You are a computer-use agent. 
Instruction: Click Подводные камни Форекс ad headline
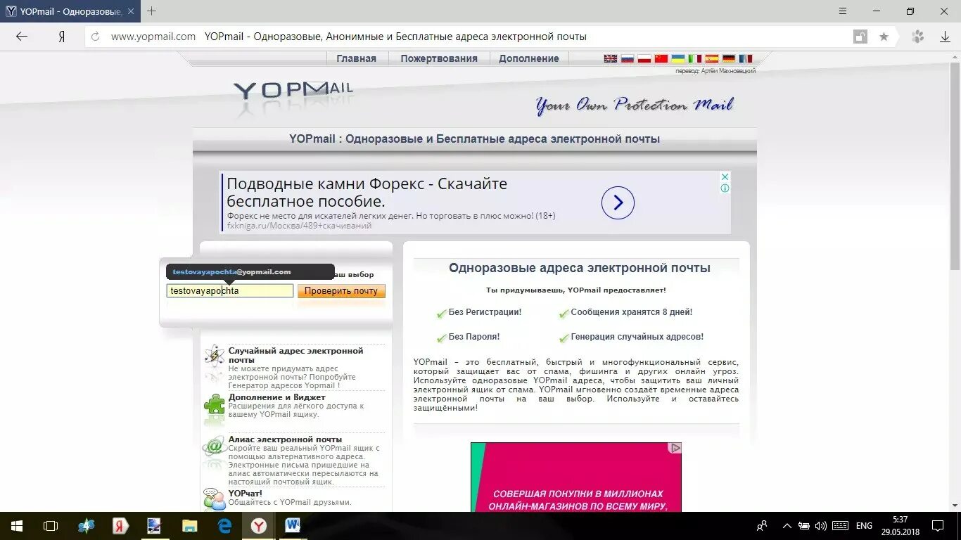(367, 193)
